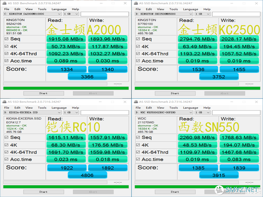This screenshot has width=263, height=197.
Task: Select total score 4806 in KIOXIA window
Action: pos(87,175)
